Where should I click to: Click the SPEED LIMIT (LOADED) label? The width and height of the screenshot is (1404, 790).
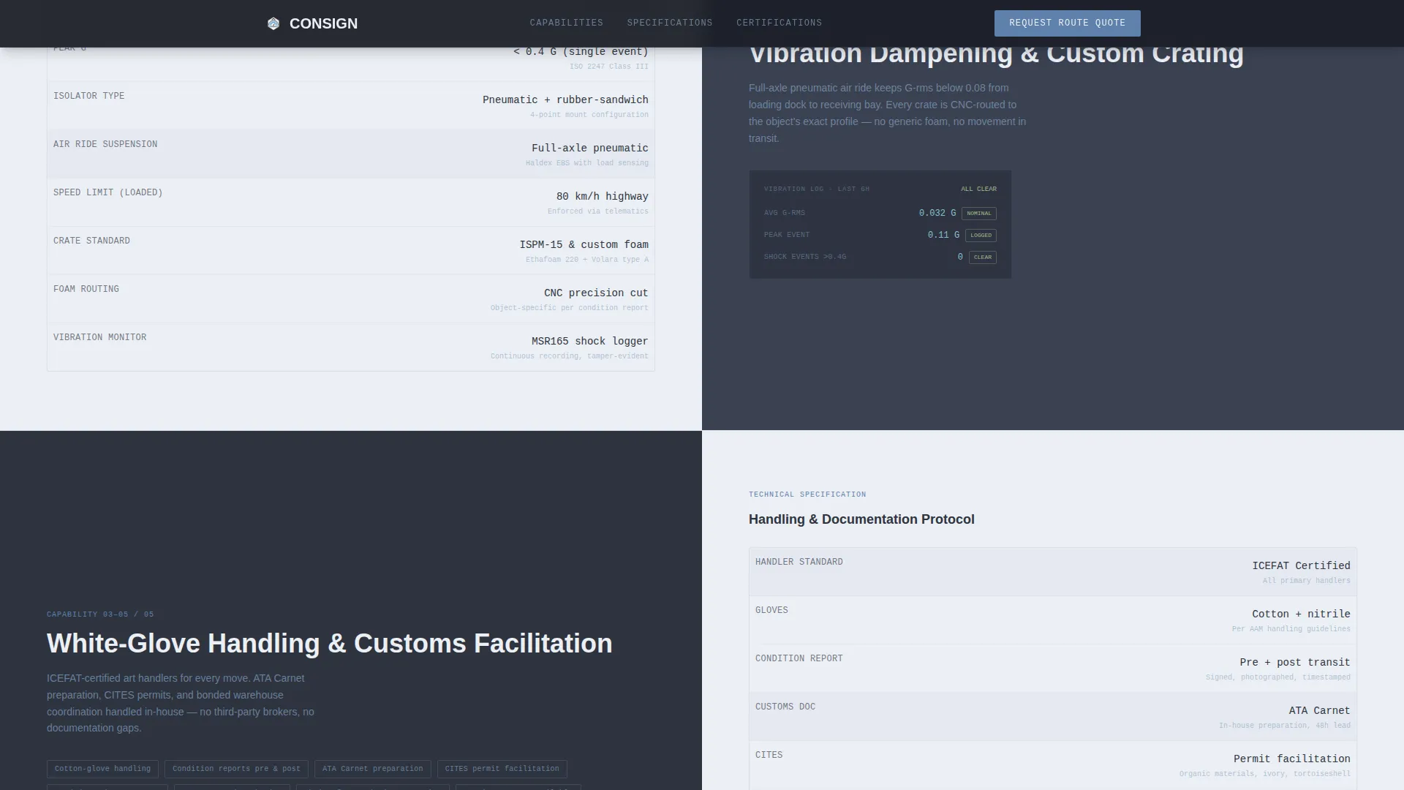tap(107, 192)
